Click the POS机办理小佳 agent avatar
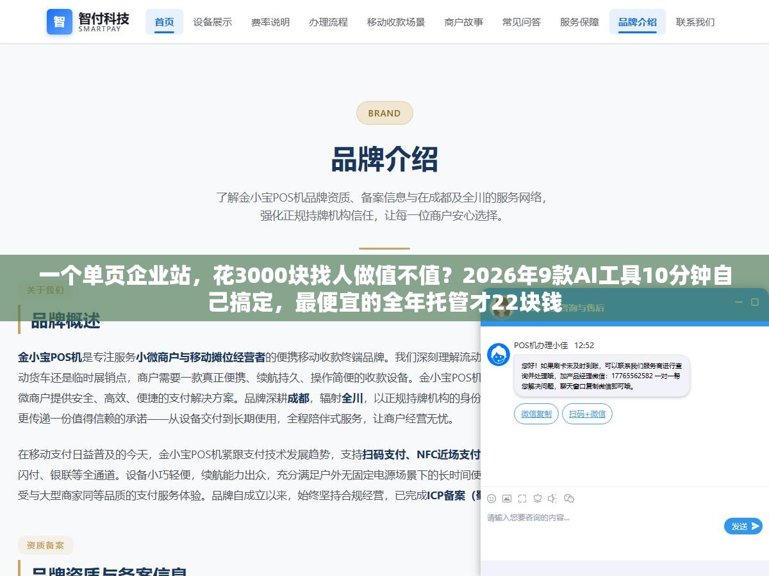 pos(499,354)
